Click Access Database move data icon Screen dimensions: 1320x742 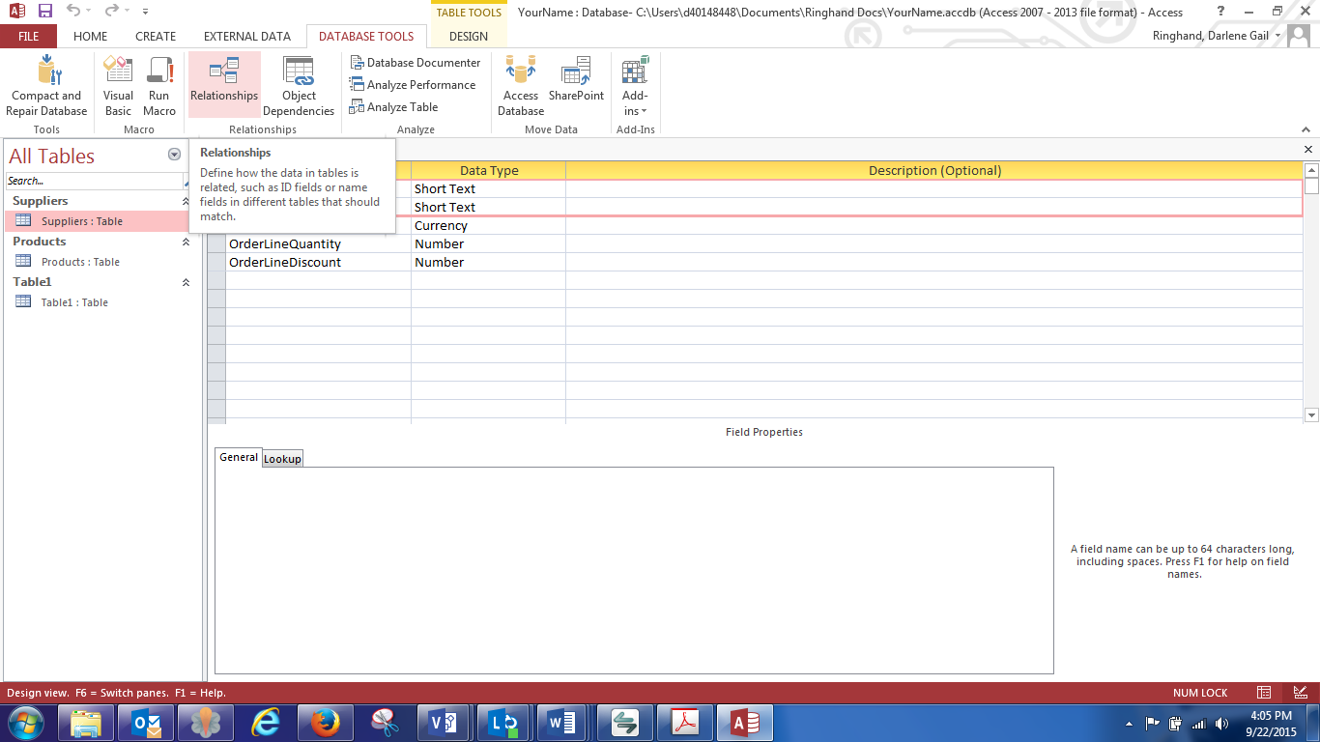[x=521, y=86]
